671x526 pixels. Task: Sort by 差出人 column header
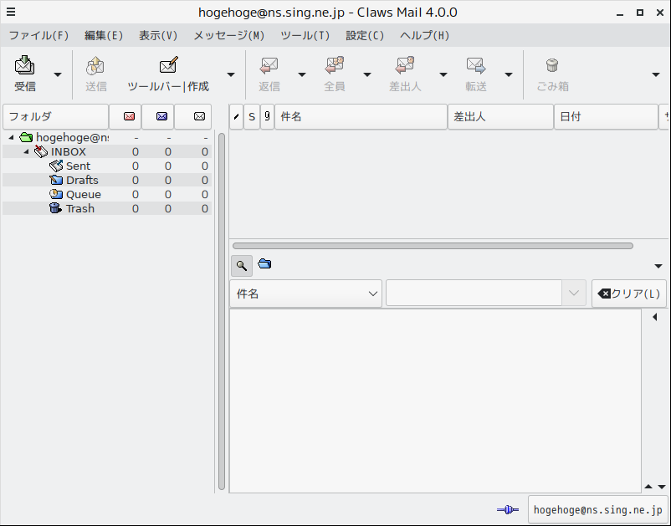click(500, 116)
